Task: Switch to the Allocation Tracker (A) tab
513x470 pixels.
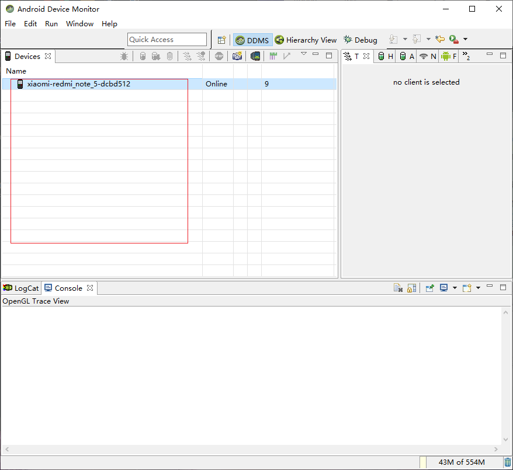Action: (x=407, y=56)
